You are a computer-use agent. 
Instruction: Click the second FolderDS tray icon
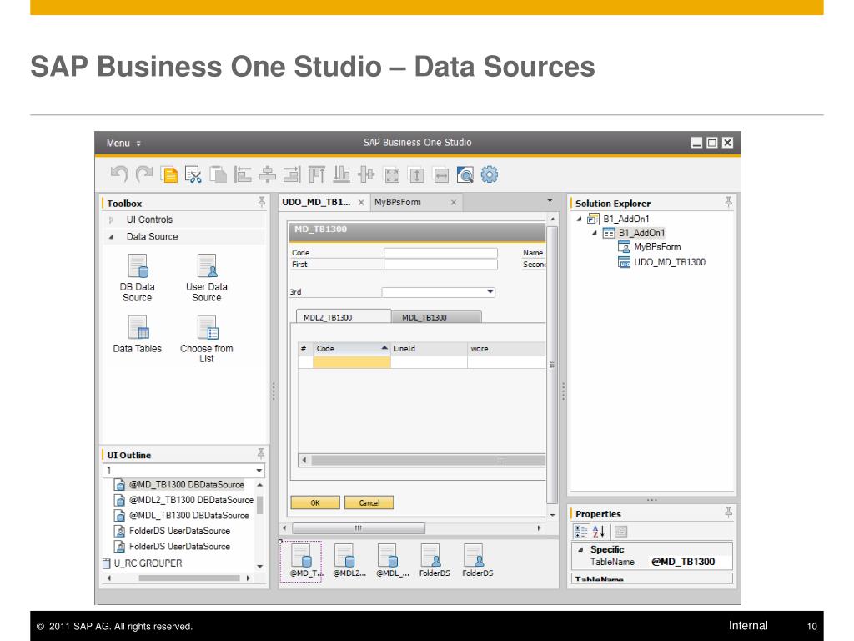coord(478,561)
